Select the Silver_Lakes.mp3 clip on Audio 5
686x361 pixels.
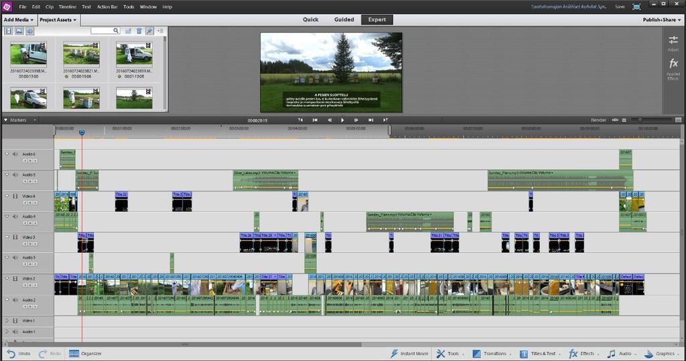pos(265,180)
